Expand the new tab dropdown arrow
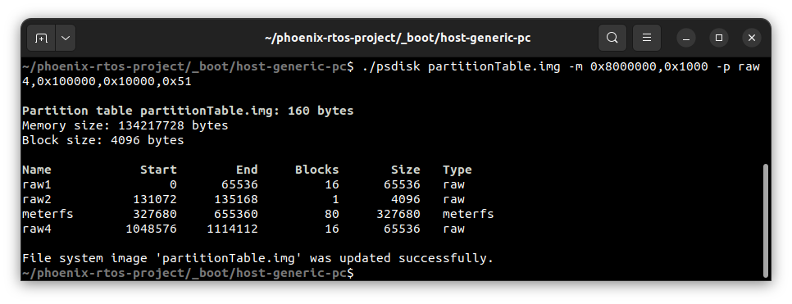This screenshot has width=792, height=304. [x=66, y=38]
